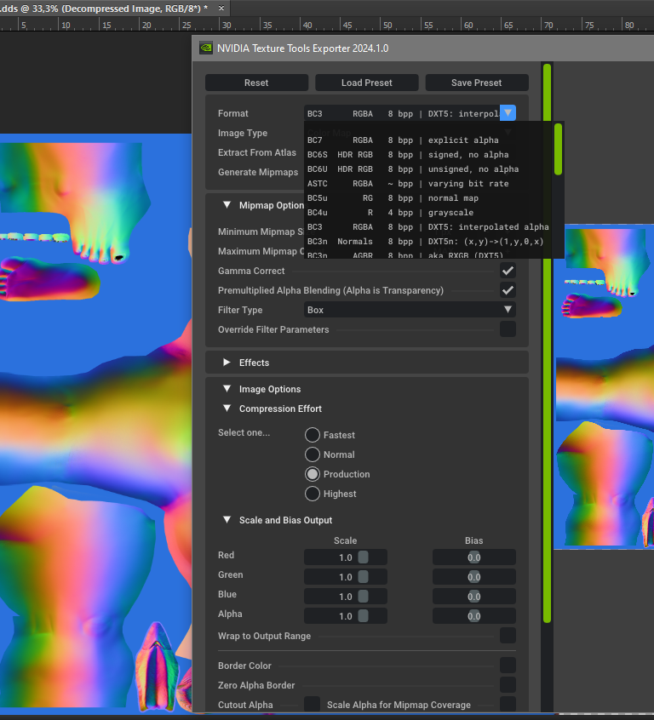This screenshot has width=654, height=720.
Task: Click Save Preset
Action: (476, 83)
